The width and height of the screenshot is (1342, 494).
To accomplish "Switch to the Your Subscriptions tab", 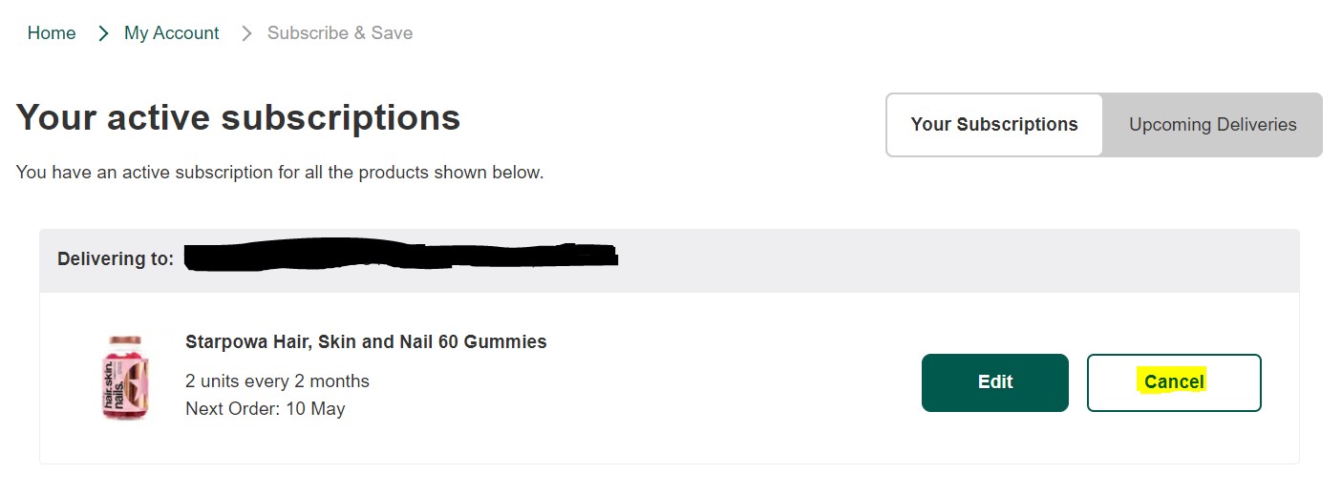I will pos(994,125).
